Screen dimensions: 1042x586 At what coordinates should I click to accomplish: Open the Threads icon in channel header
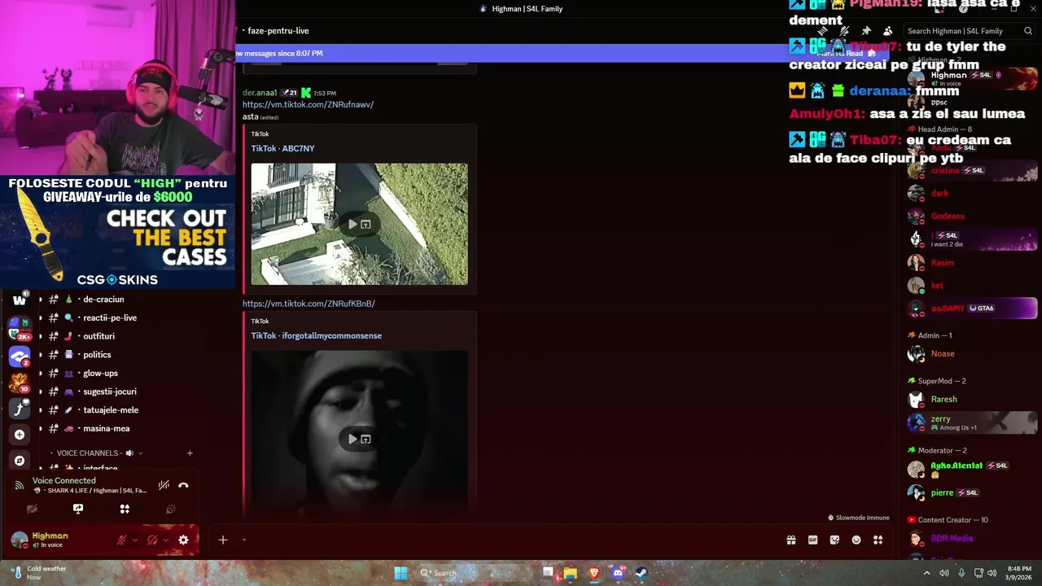pyautogui.click(x=823, y=31)
